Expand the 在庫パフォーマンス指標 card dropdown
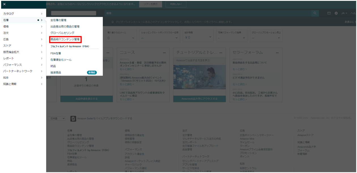 coord(243,38)
